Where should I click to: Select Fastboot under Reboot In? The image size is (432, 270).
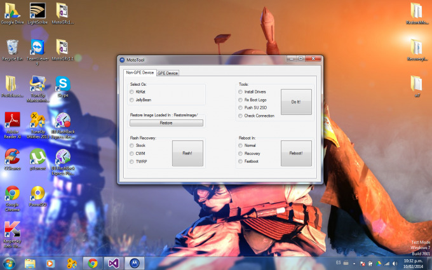pyautogui.click(x=240, y=161)
